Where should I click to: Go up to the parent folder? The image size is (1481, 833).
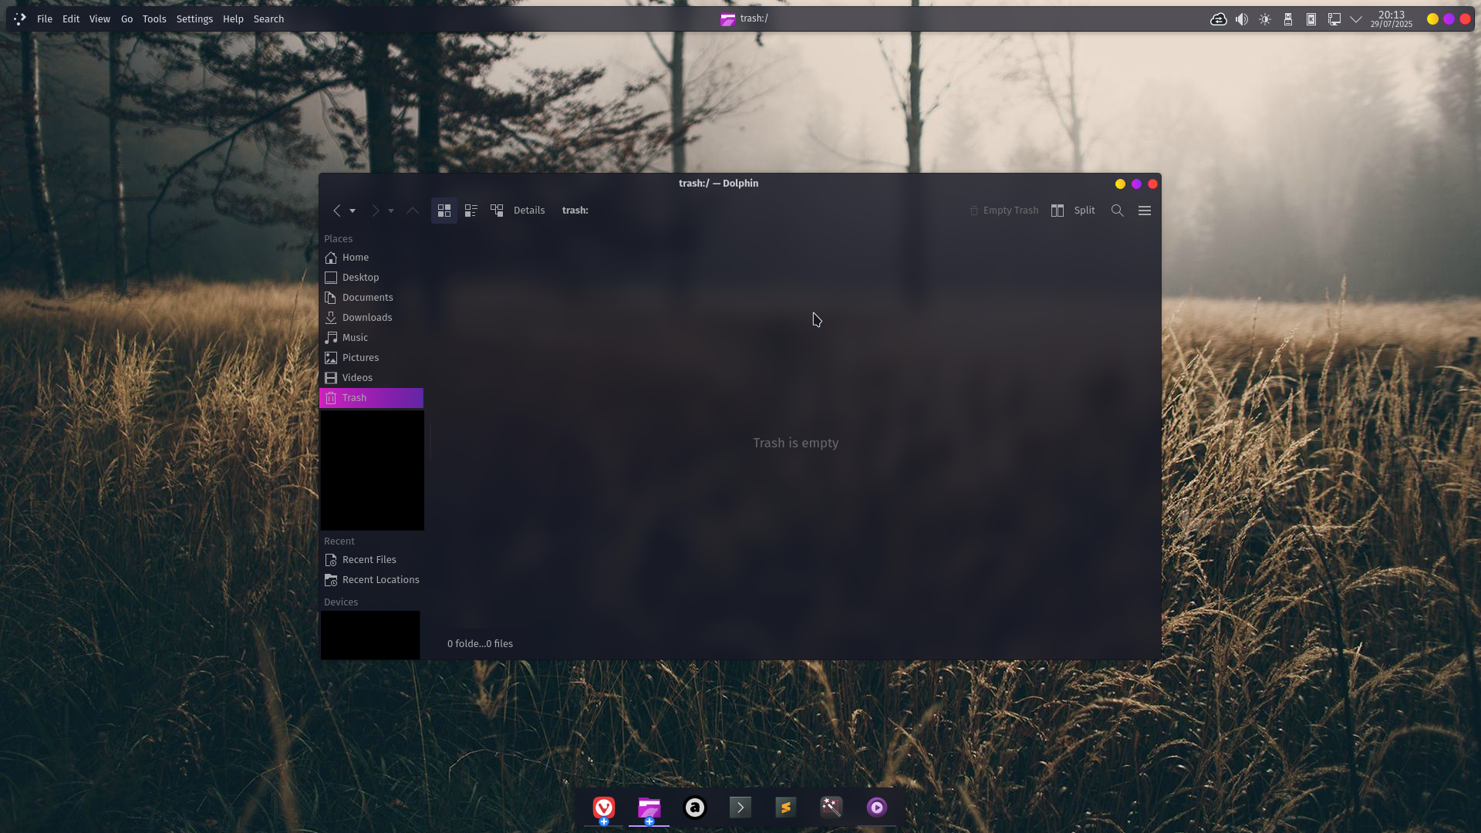pyautogui.click(x=413, y=211)
